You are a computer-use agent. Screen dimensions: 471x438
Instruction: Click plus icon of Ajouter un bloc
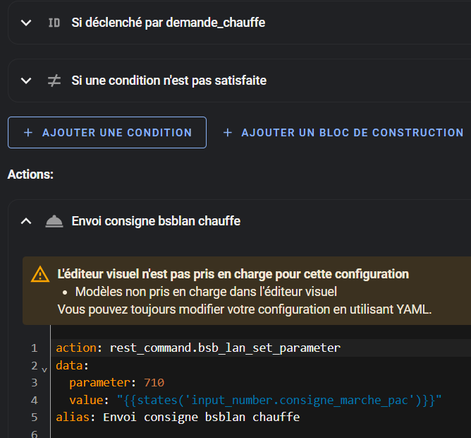[228, 132]
